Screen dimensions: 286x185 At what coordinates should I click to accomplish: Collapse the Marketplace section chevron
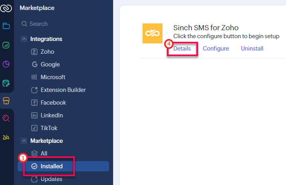[x=24, y=141]
